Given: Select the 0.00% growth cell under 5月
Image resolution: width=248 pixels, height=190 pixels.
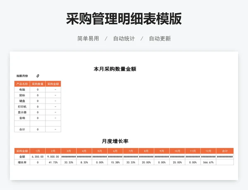Looking at the screenshot, I should click(100, 162).
